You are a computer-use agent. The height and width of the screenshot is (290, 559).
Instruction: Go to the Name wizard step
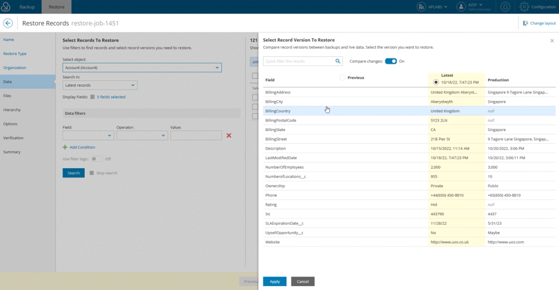coord(9,39)
